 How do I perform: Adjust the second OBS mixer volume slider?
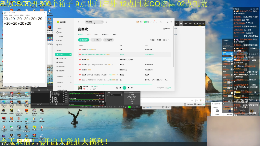click(x=84, y=102)
